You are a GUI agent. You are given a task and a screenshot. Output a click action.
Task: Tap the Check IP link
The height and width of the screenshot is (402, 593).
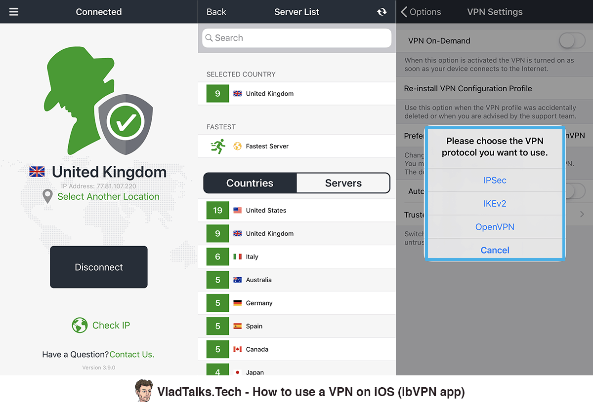(x=111, y=325)
